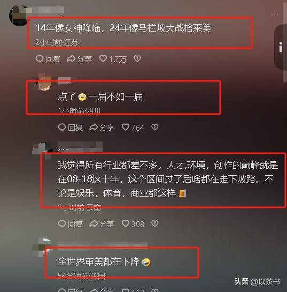The height and width of the screenshot is (292, 287).
Task: Share the 一届不如一届 comment
Action: click(x=102, y=128)
